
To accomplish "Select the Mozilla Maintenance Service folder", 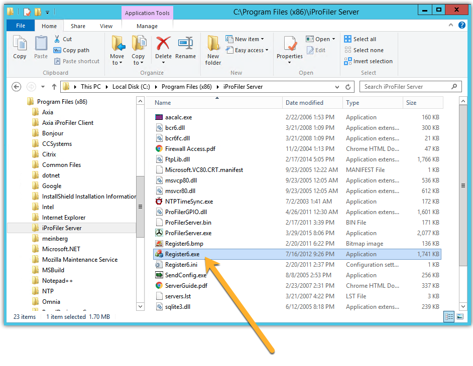I will (80, 260).
